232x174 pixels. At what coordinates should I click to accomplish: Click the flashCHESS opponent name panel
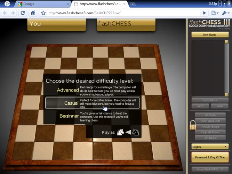pyautogui.click(x=126, y=24)
